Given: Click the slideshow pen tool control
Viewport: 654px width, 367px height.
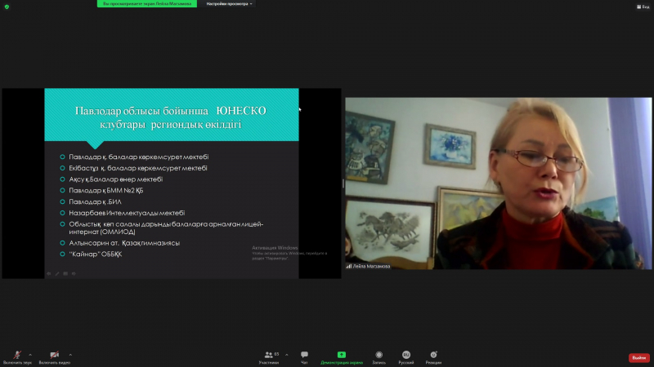Looking at the screenshot, I should click(x=56, y=273).
